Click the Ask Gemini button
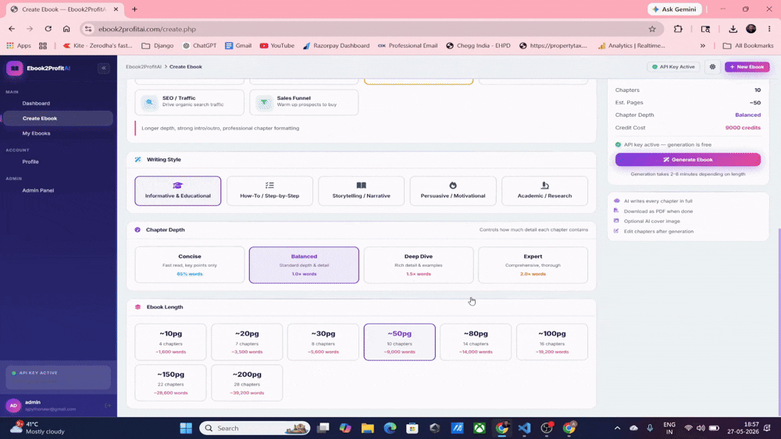The width and height of the screenshot is (781, 439). pyautogui.click(x=675, y=9)
